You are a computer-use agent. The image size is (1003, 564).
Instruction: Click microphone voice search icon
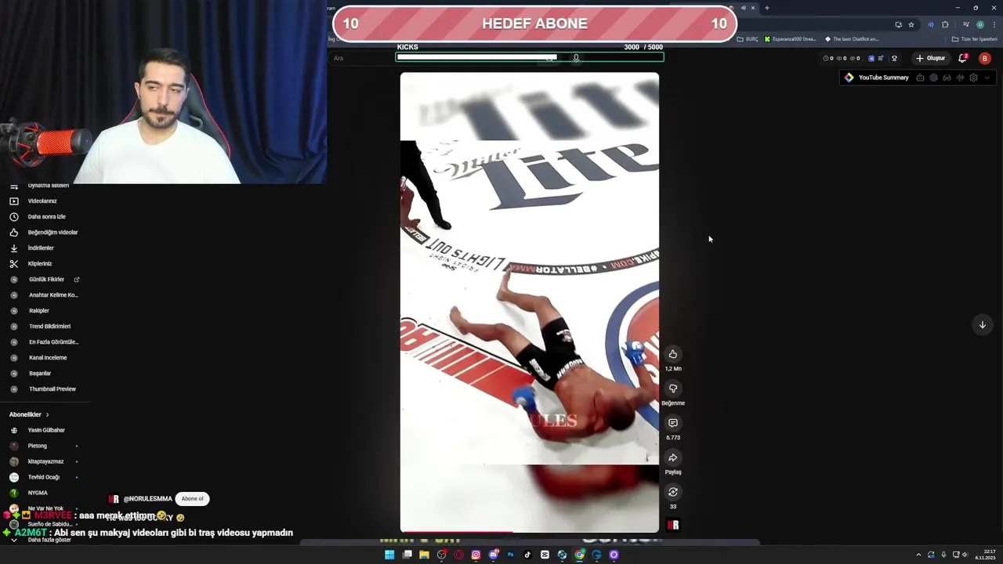pyautogui.click(x=576, y=58)
